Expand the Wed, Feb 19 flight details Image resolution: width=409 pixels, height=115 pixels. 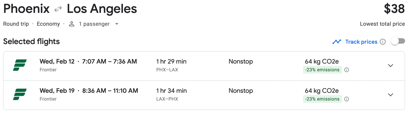coord(390,95)
